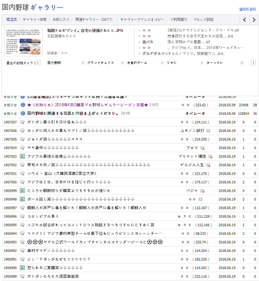Go to next page with top-right right arrow
The height and width of the screenshot is (281, 259).
(x=254, y=20)
